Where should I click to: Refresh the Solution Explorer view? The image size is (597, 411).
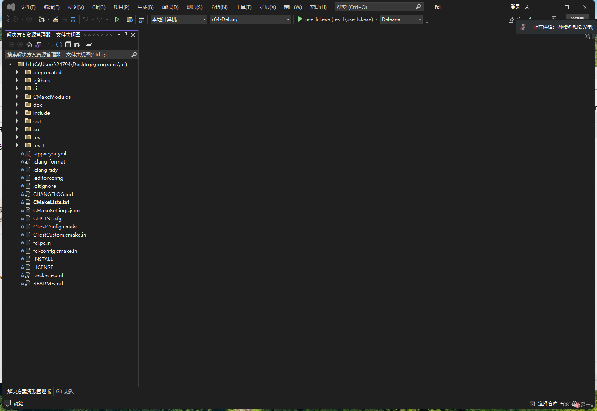coord(59,45)
